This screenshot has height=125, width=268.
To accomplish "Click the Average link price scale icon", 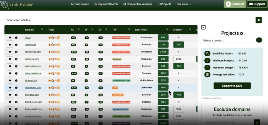I will [x=207, y=75].
